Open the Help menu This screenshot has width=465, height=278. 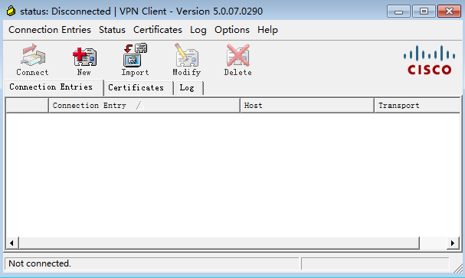coord(267,30)
